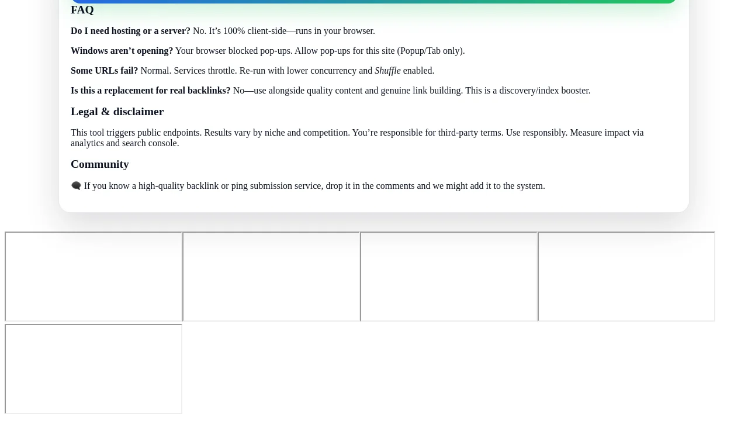Image resolution: width=748 pixels, height=421 pixels.
Task: Click the answer starting "Your browser blocked pop-ups"
Action: (x=320, y=51)
